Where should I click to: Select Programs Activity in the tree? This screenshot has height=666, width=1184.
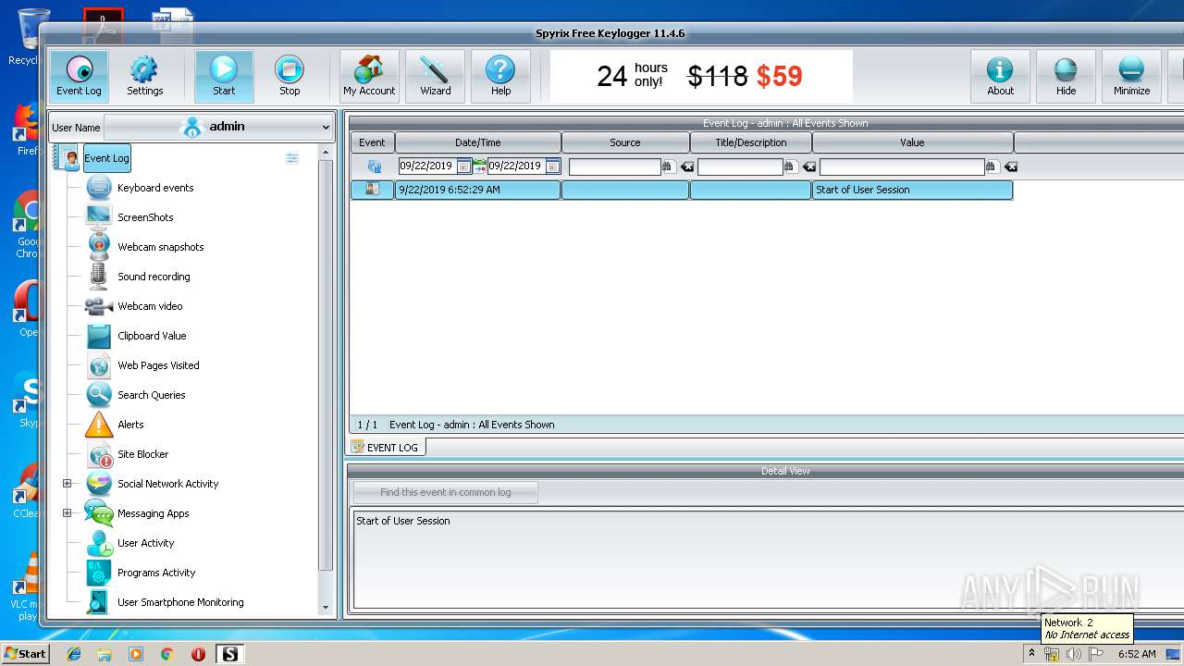point(156,573)
